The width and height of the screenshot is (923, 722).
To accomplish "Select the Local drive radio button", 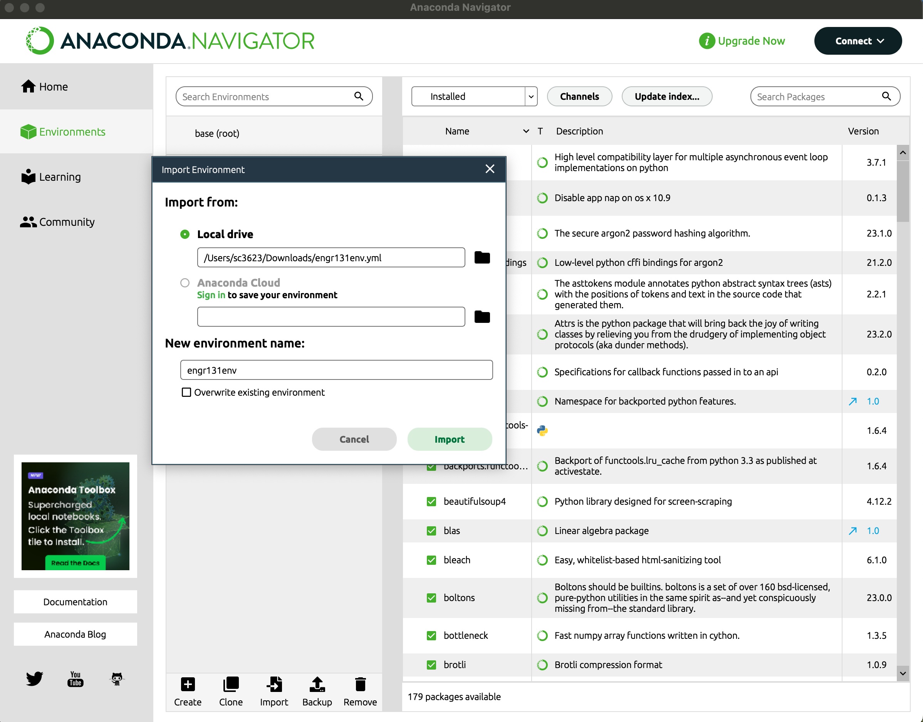I will [x=185, y=234].
